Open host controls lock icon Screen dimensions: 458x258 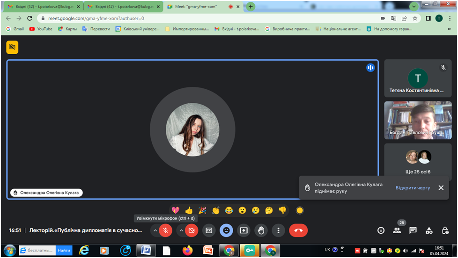coord(445,230)
